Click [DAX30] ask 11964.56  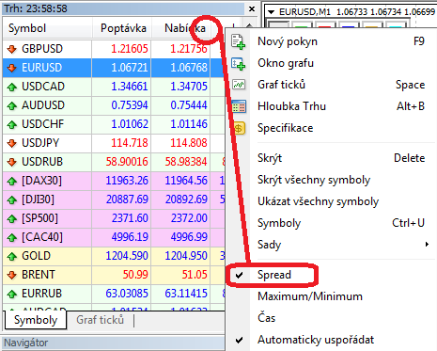tap(186, 181)
